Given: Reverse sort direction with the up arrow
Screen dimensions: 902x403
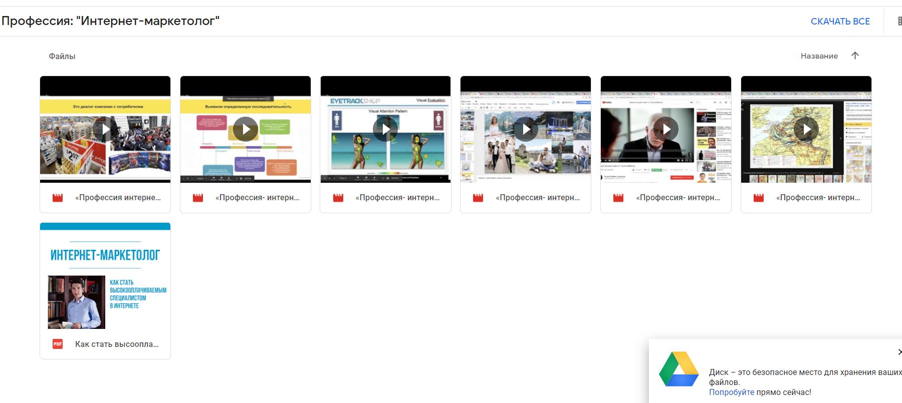Looking at the screenshot, I should tap(855, 56).
